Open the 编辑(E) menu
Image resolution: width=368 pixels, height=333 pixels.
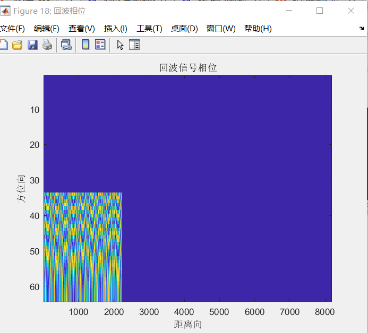pyautogui.click(x=47, y=29)
